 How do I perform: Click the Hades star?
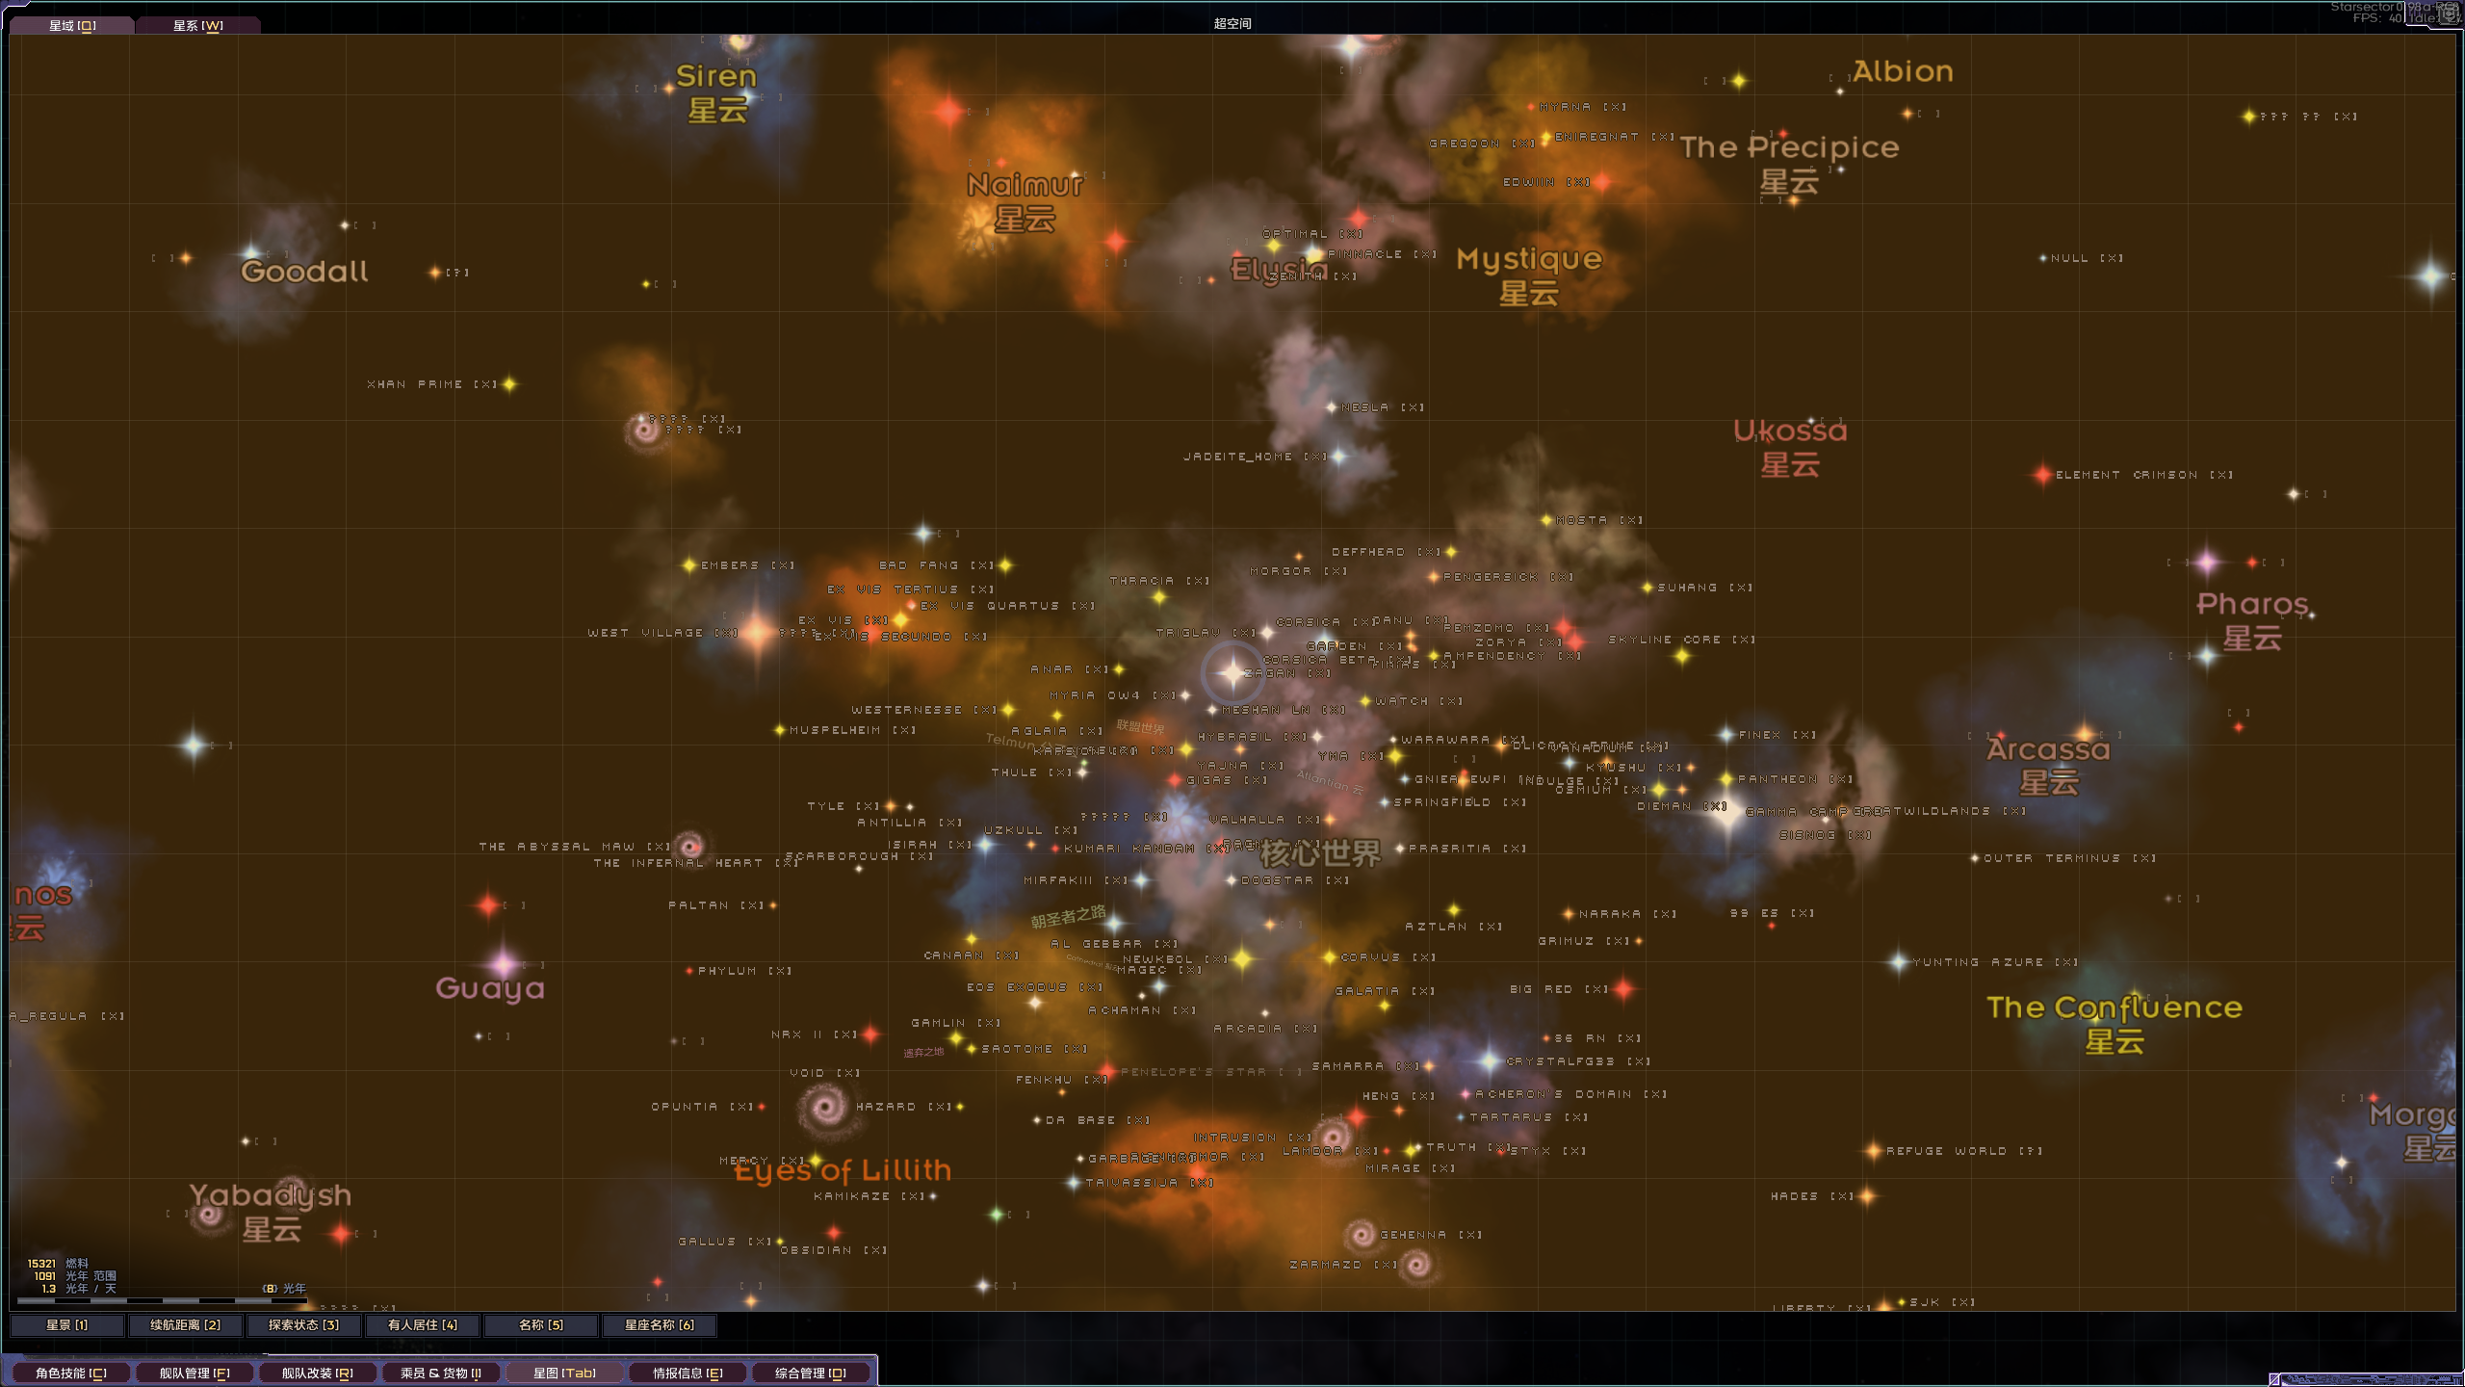click(1866, 1196)
